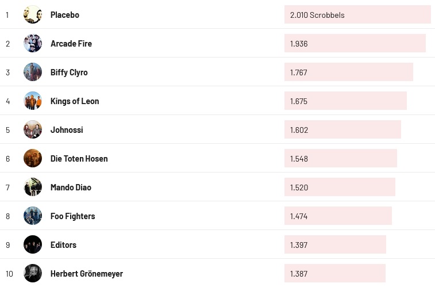Select the Foo Fighters avatar image
Viewport: 435px width, 287px height.
(x=33, y=216)
